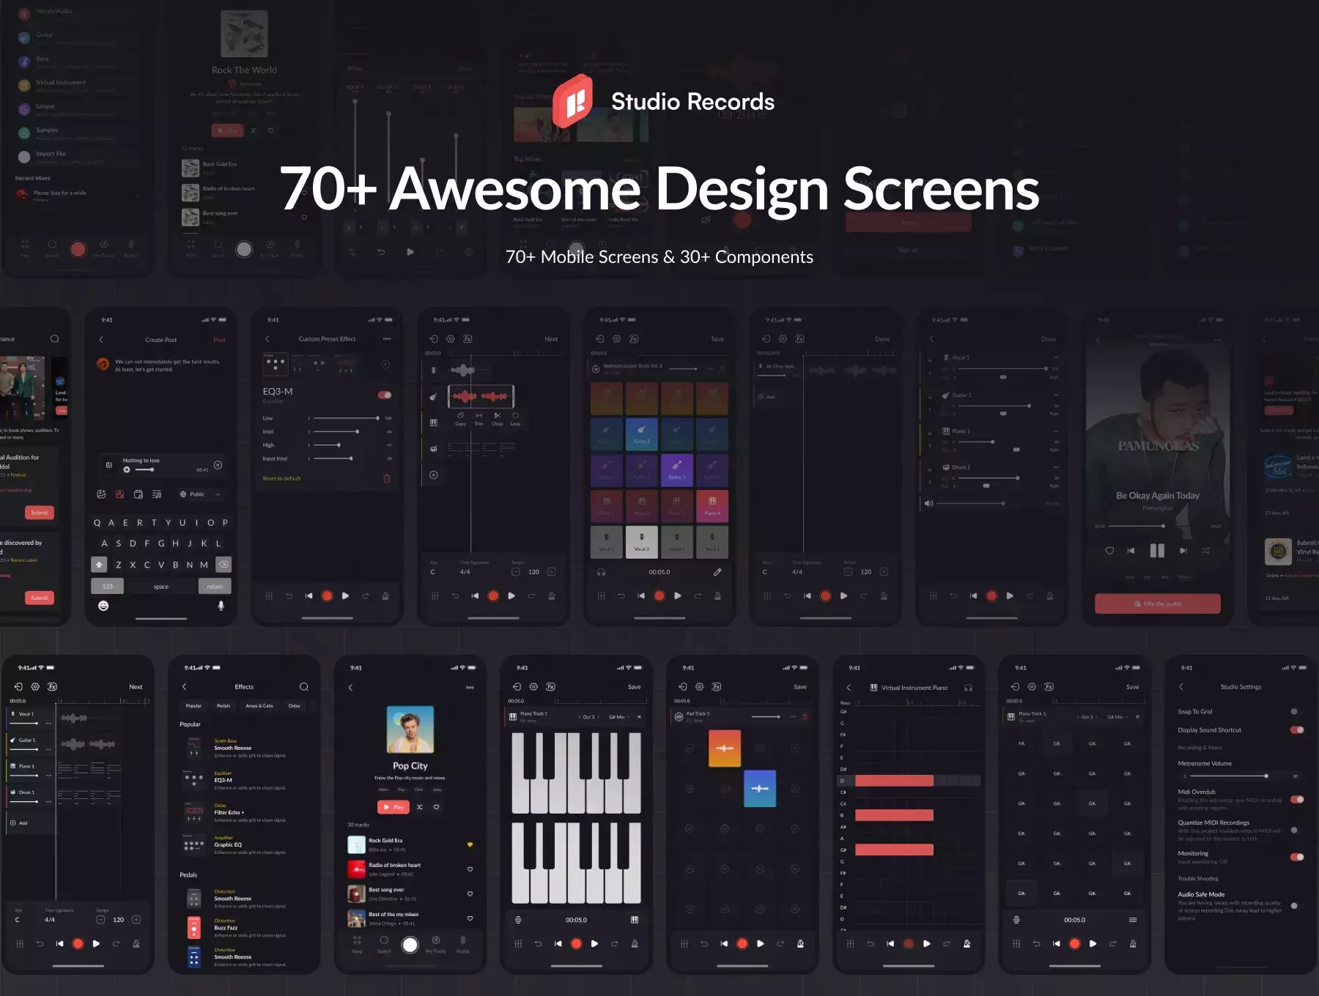1319x996 pixels.
Task: Disable Display Sound Shortcut
Action: (1297, 730)
